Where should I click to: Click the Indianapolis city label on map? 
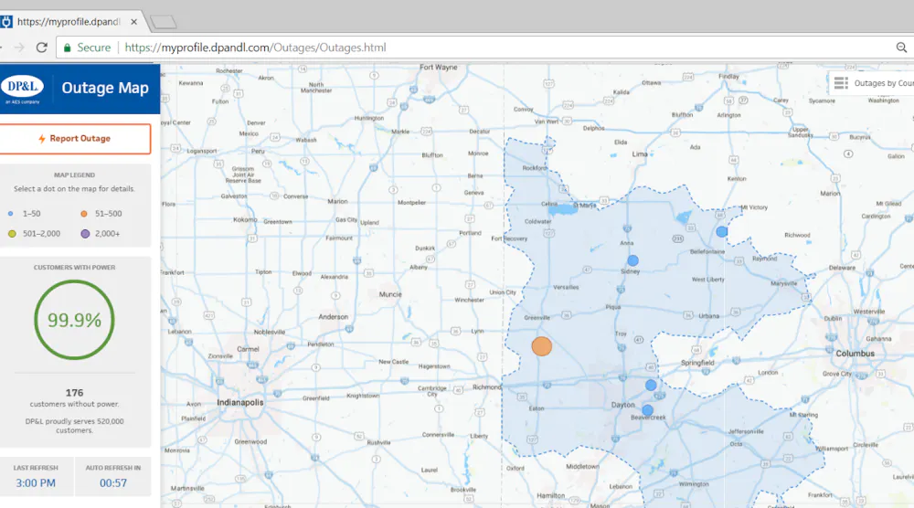click(240, 403)
